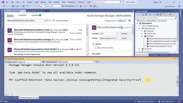Expand Connected Services node
This screenshot has width=183, height=103.
139,26
